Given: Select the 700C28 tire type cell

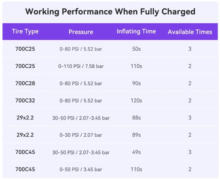Looking at the screenshot, I should point(25,83).
